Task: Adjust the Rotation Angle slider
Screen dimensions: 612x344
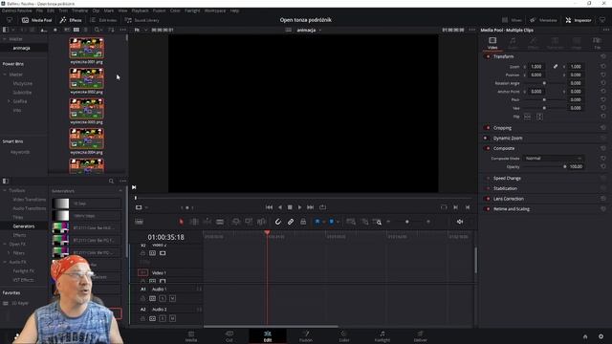Action: click(x=544, y=83)
